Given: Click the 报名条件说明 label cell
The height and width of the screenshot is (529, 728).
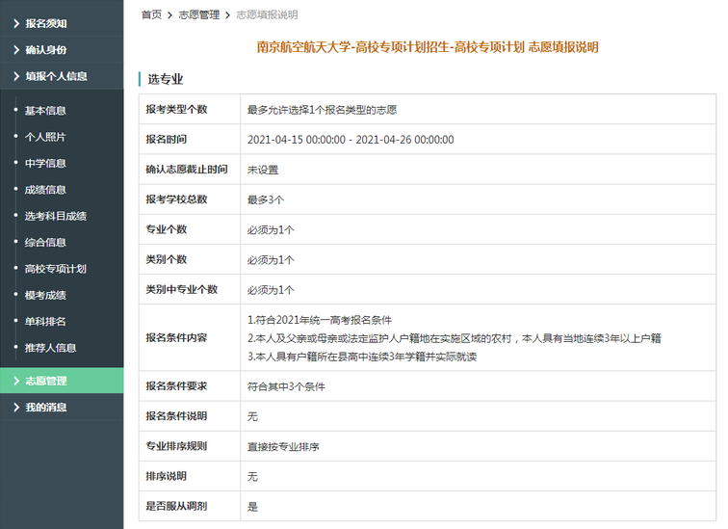Looking at the screenshot, I should coord(190,416).
